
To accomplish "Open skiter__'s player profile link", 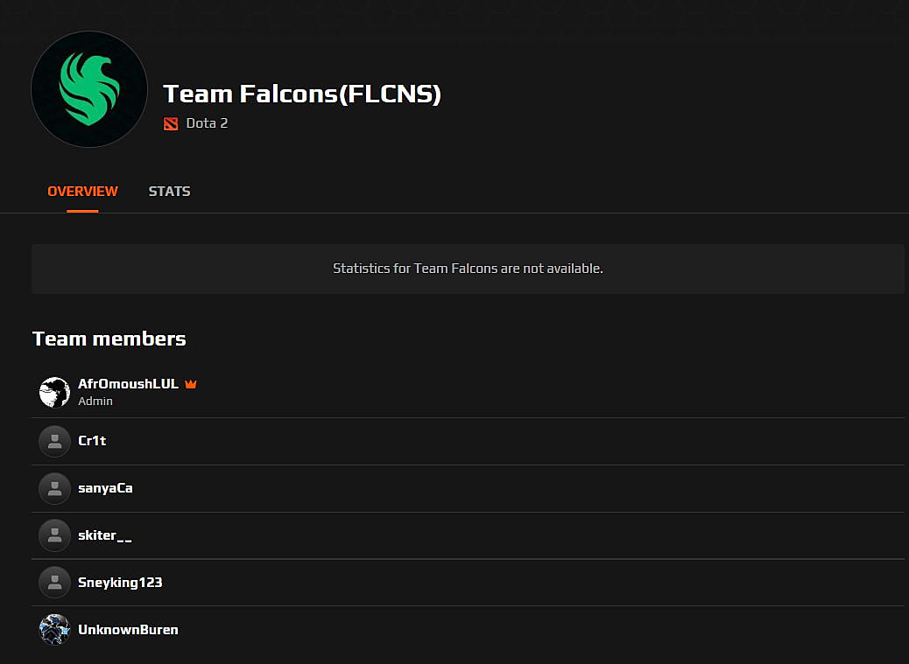I will coord(104,535).
